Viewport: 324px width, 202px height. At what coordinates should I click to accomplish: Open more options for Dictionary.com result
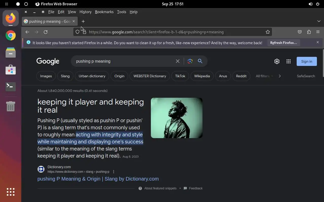114,172
